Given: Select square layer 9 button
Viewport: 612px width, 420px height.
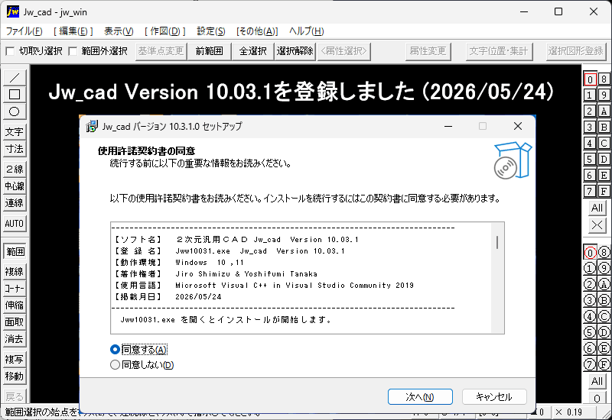Looking at the screenshot, I should click(x=604, y=95).
